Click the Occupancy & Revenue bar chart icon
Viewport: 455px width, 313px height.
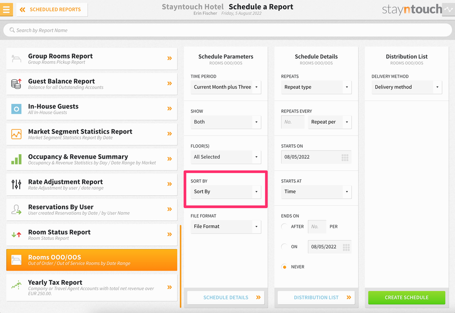16,159
